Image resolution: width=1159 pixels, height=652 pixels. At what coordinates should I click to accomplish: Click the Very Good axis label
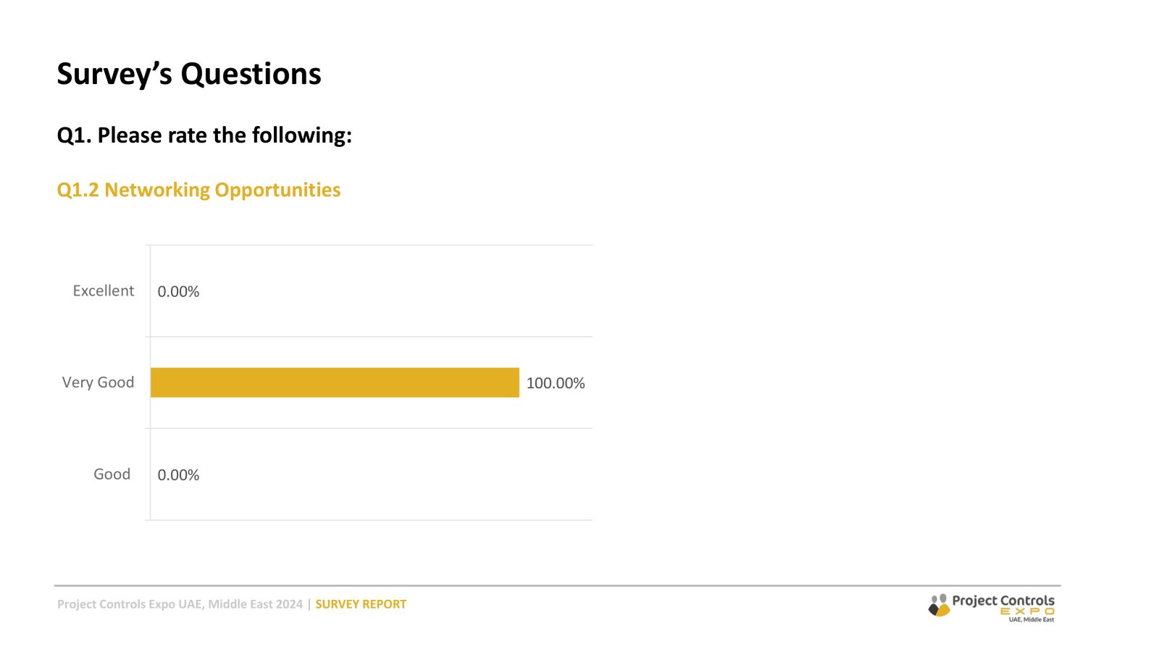98,383
